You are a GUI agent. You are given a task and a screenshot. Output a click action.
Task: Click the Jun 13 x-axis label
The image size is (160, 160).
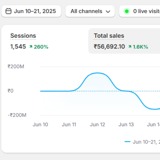(126, 124)
